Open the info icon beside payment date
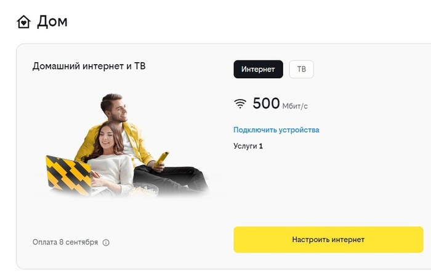Image resolution: width=431 pixels, height=276 pixels. (106, 243)
